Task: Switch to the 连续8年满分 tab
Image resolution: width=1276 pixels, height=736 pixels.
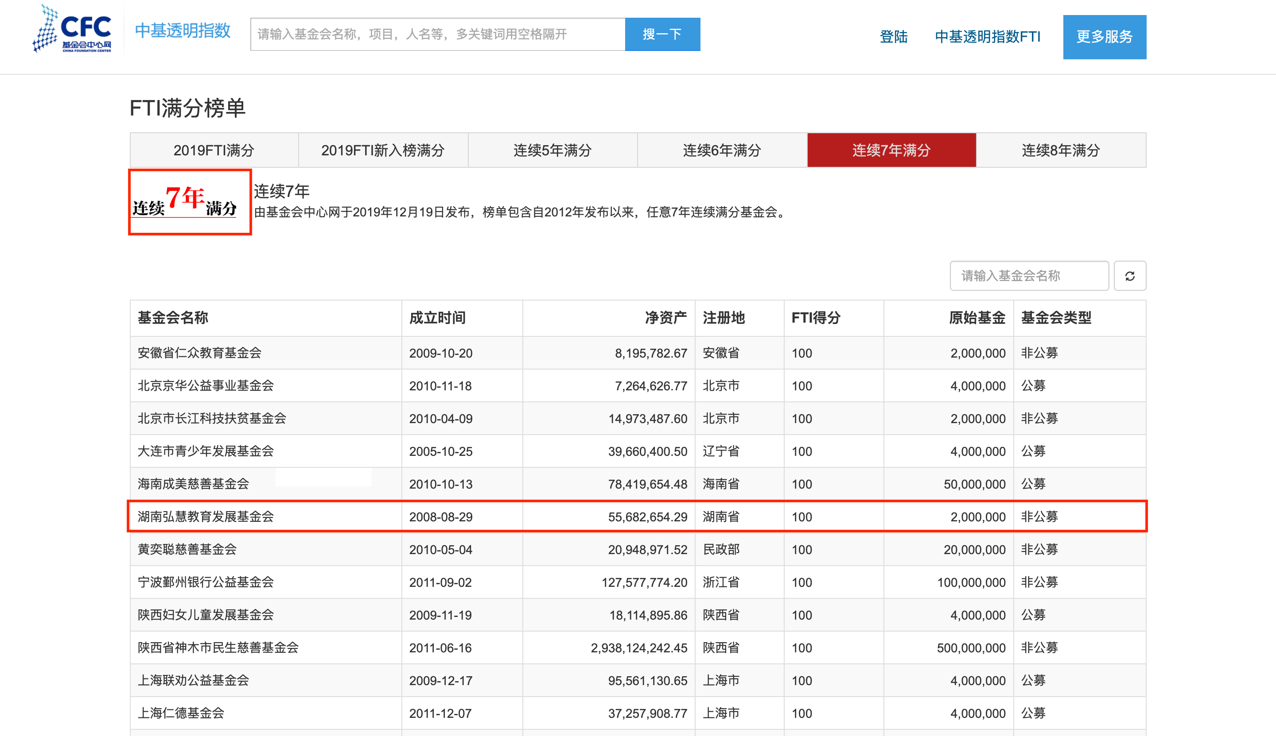Action: tap(1061, 150)
